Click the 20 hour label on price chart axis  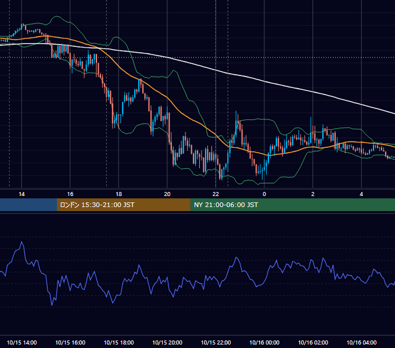(167, 194)
